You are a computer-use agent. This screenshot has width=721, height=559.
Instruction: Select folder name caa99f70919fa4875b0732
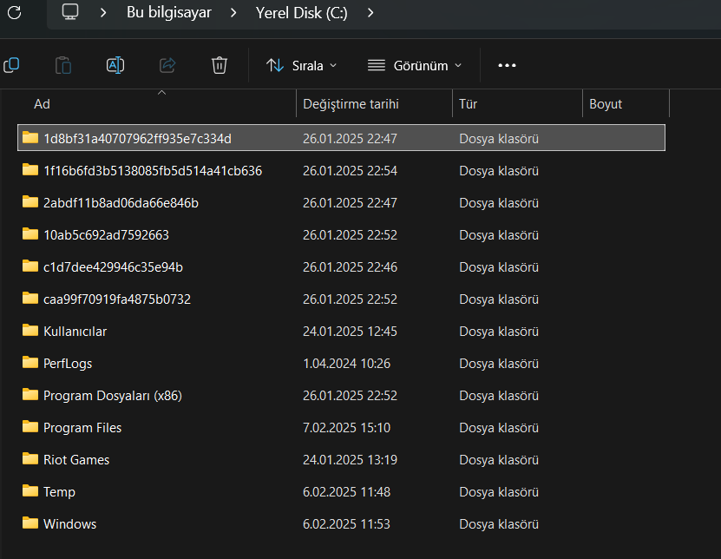point(117,299)
